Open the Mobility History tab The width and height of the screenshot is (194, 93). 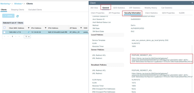[x=151, y=8]
